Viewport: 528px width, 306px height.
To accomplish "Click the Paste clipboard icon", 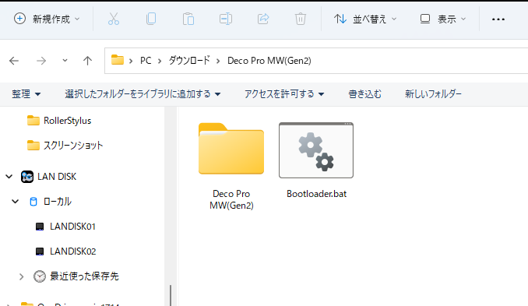I will click(x=188, y=19).
